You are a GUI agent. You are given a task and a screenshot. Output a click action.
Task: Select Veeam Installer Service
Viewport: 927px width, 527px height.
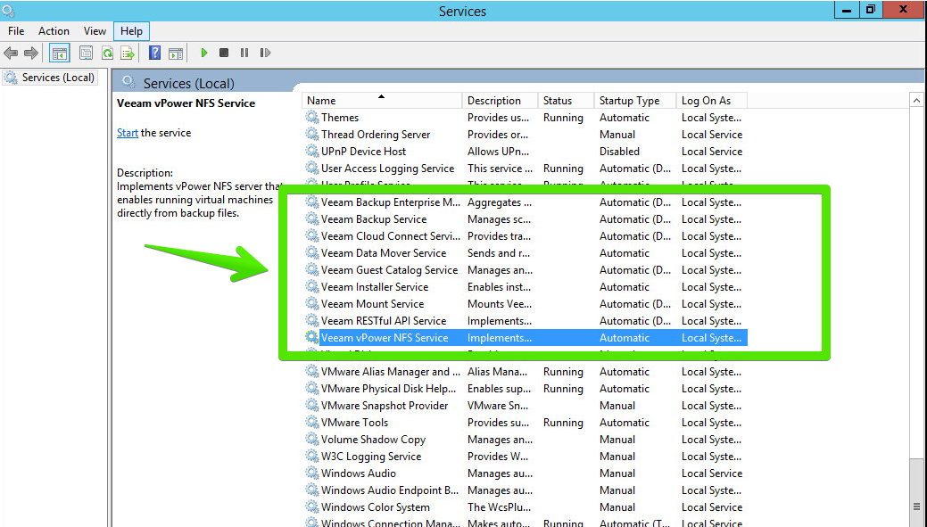pos(525,287)
